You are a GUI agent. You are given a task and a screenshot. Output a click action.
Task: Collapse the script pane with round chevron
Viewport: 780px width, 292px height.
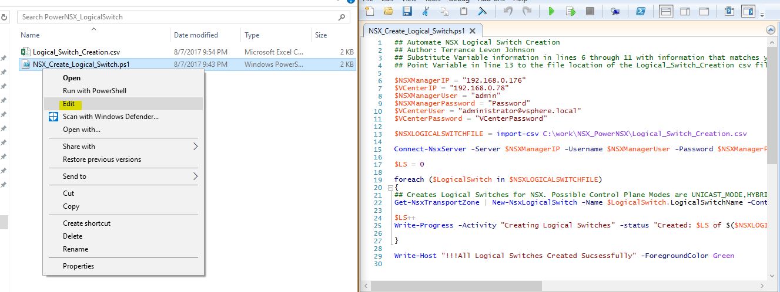pyautogui.click(x=771, y=30)
